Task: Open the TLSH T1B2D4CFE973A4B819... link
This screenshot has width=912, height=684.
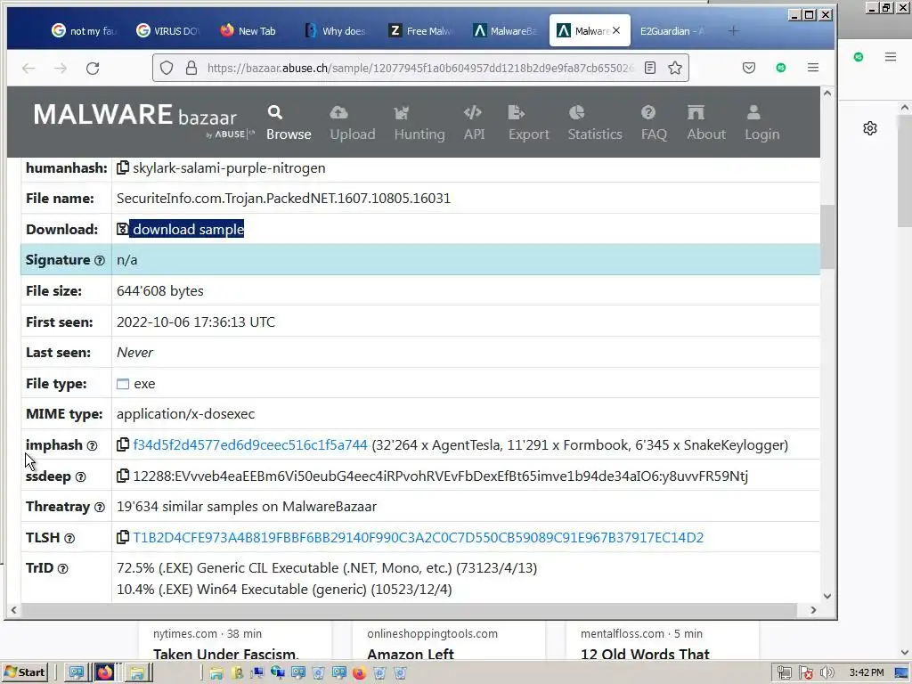Action: [419, 537]
